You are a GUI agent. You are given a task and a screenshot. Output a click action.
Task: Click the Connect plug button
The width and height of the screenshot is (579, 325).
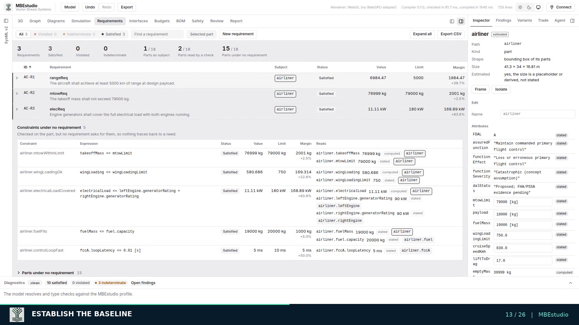pyautogui.click(x=561, y=7)
